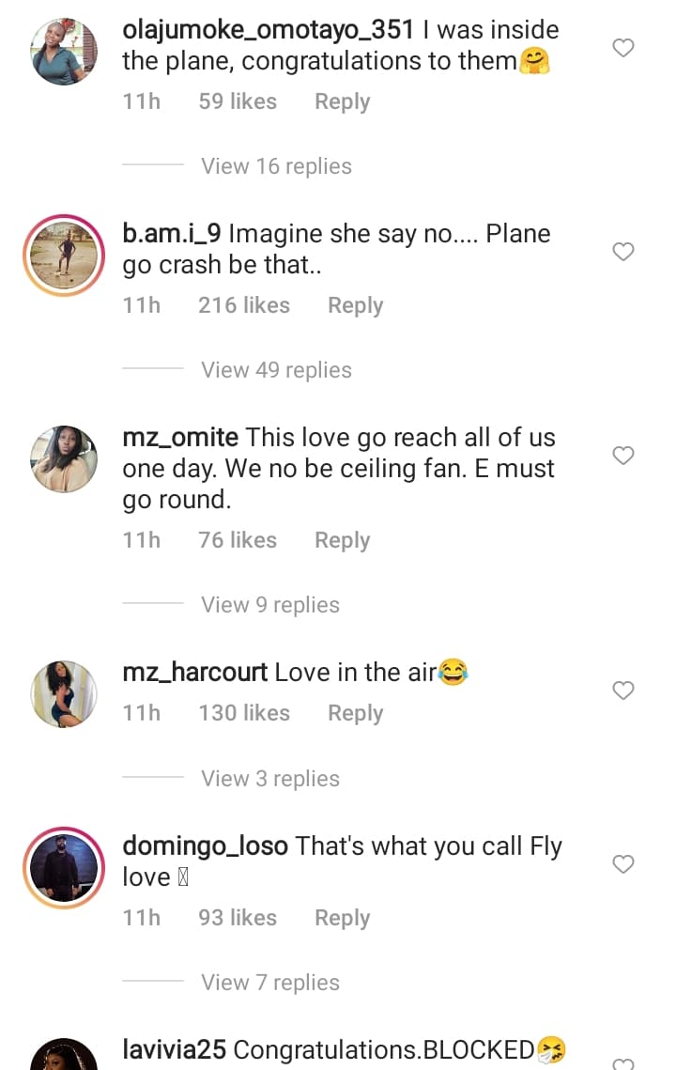The width and height of the screenshot is (676, 1070).
Task: Expand View 16 replies
Action: click(x=276, y=166)
